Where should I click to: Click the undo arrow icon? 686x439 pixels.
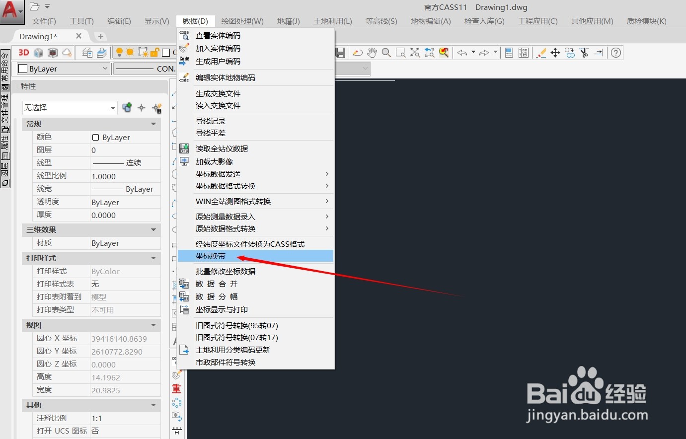tap(462, 53)
